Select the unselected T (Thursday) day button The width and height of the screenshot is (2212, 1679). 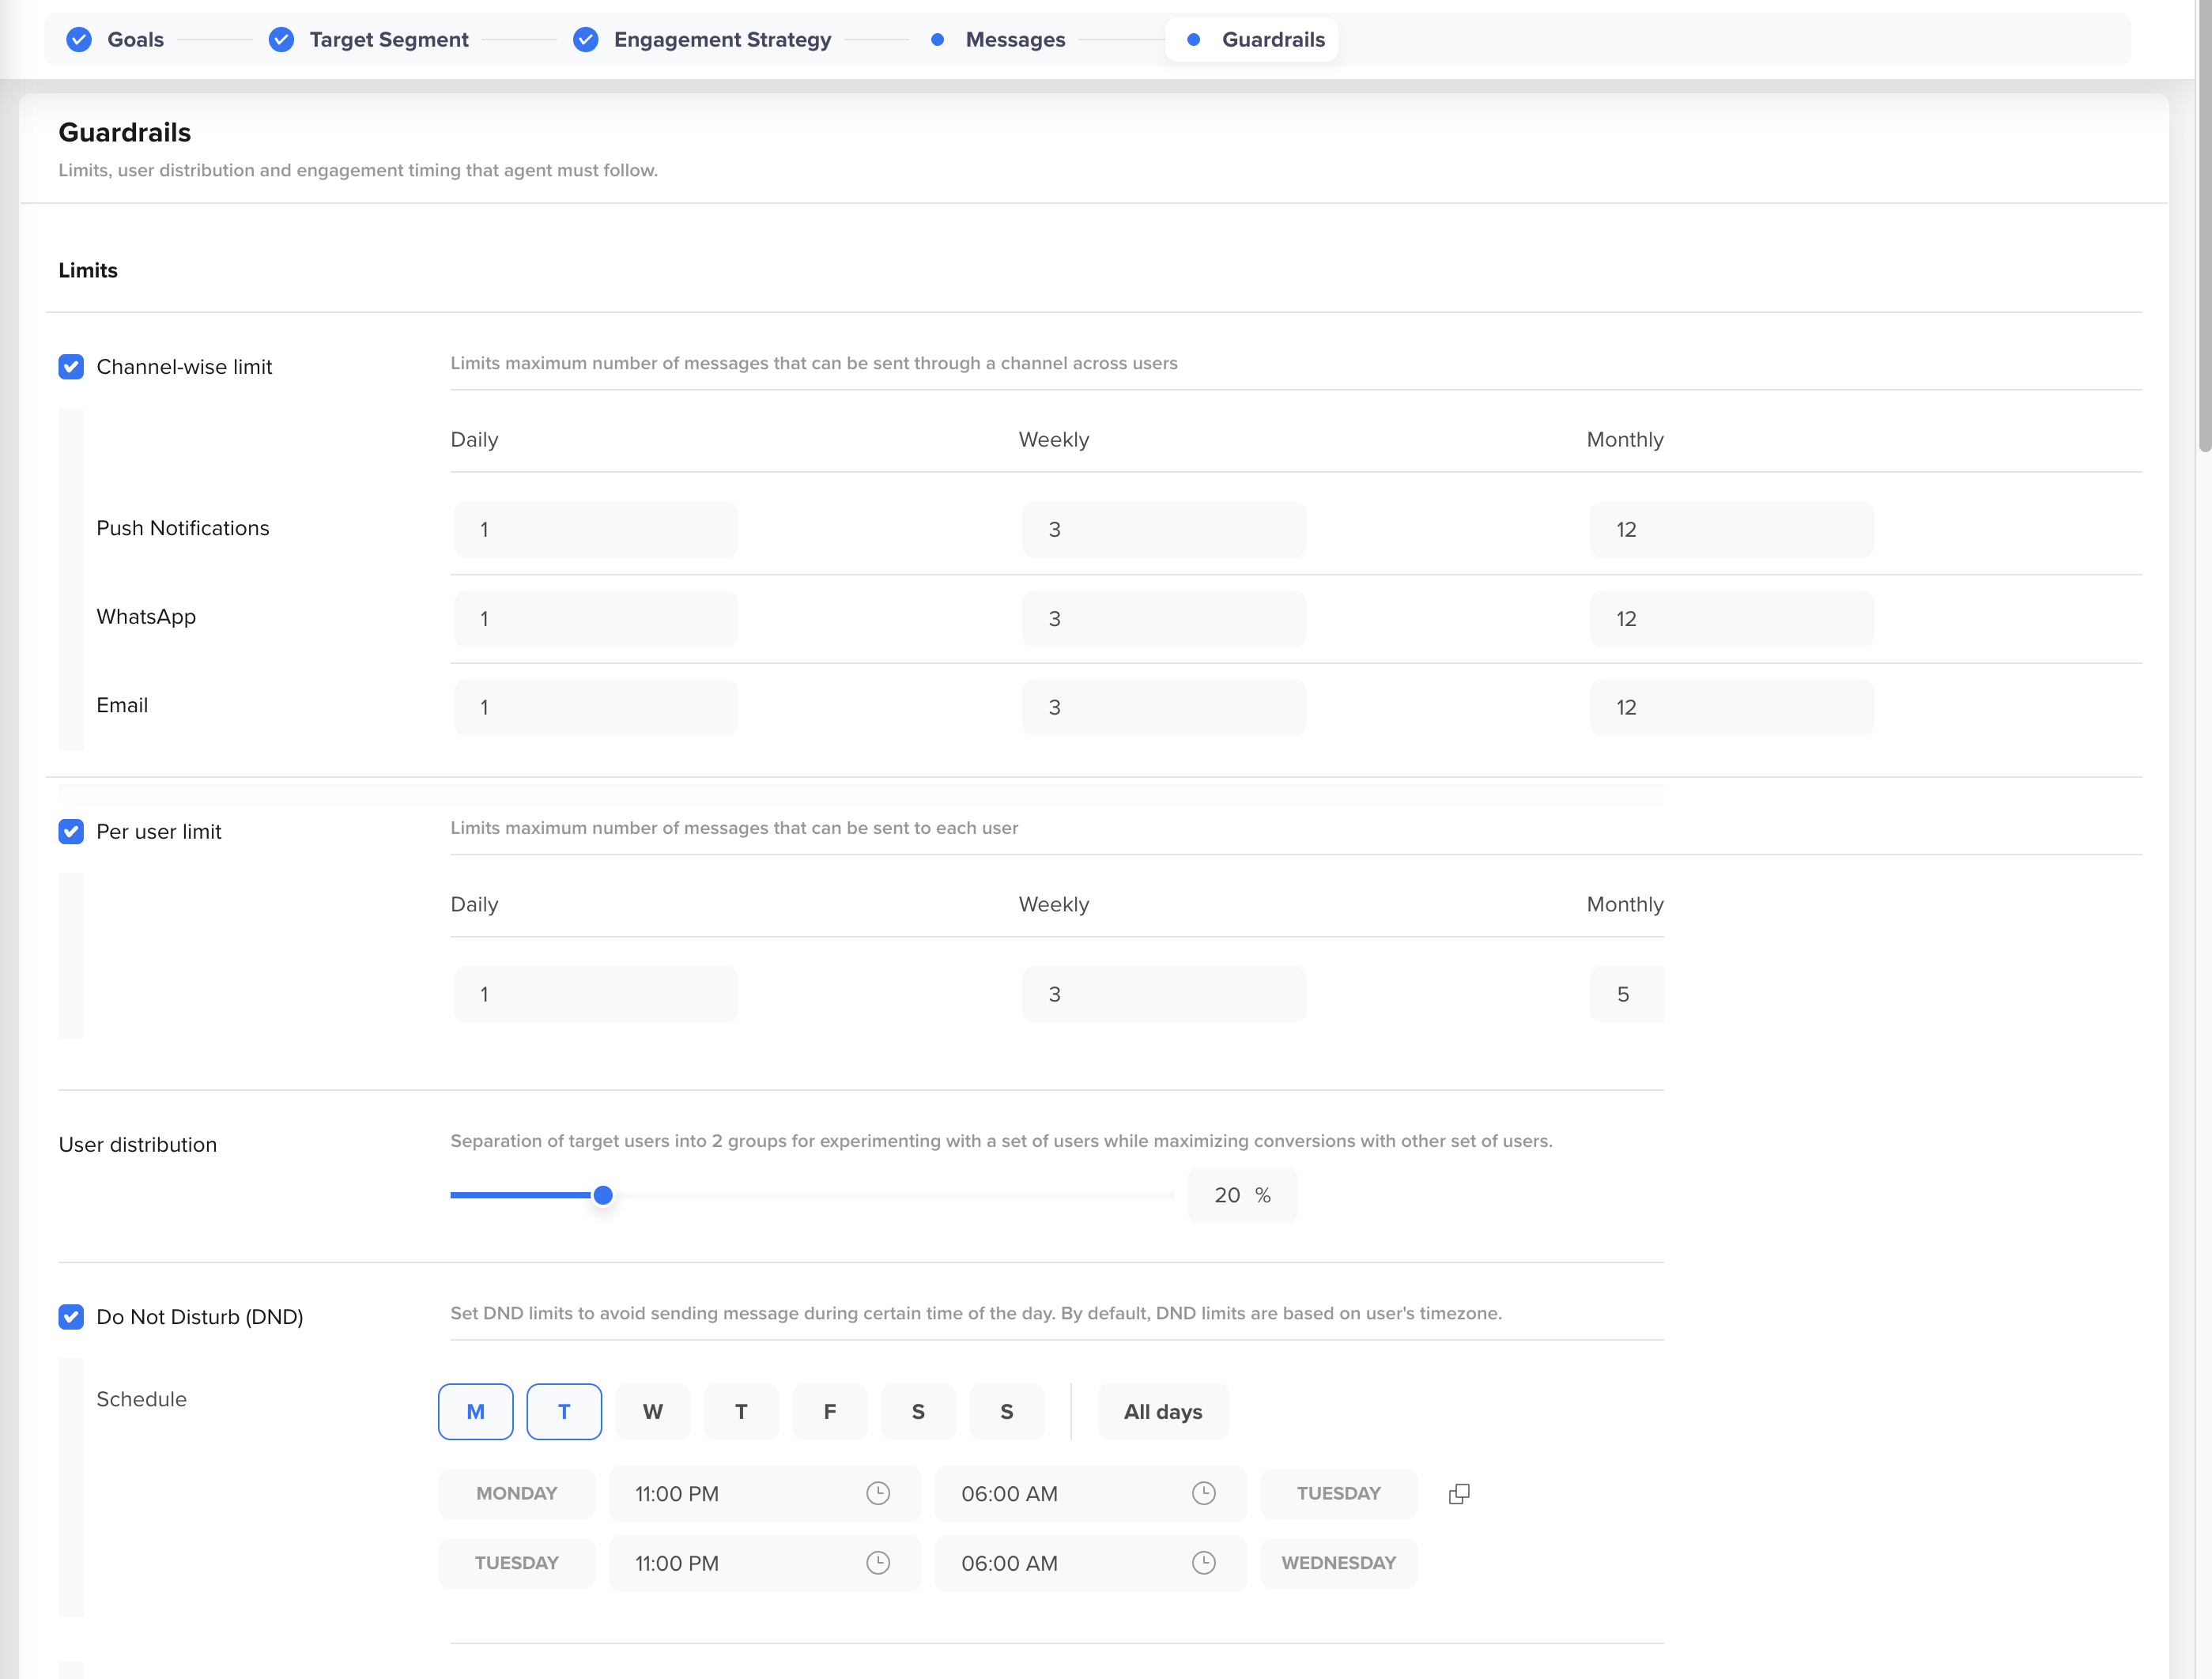coord(741,1412)
